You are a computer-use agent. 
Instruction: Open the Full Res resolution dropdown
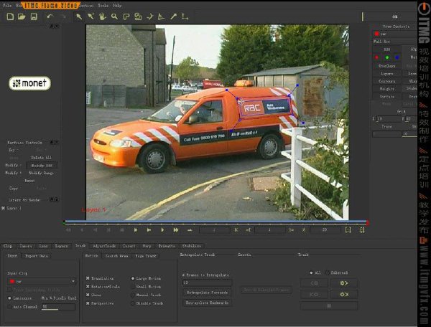(394, 42)
